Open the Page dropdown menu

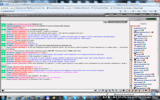pos(139,11)
